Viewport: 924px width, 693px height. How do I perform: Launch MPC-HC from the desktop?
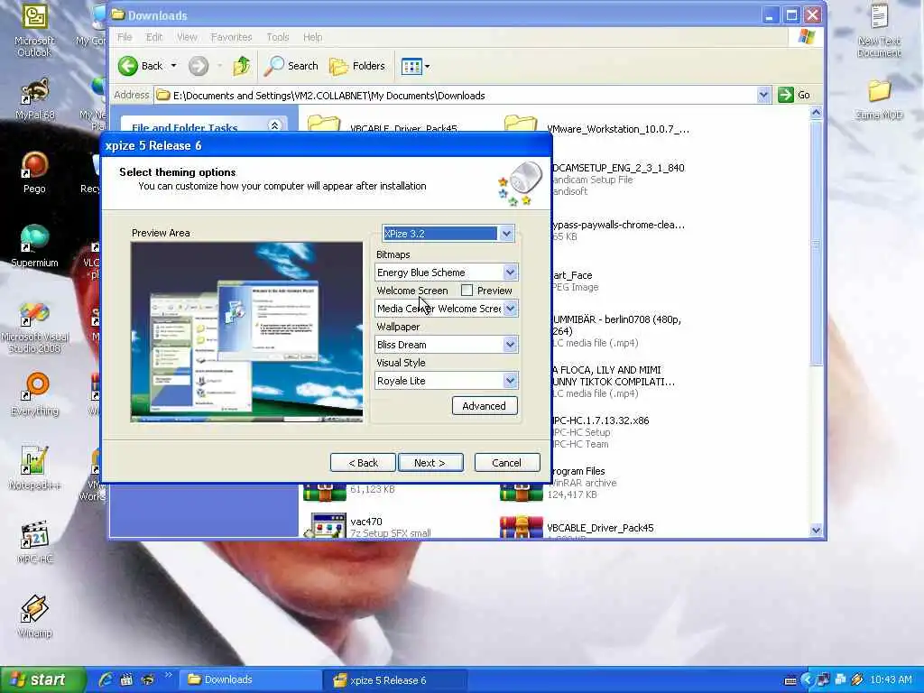coord(34,542)
